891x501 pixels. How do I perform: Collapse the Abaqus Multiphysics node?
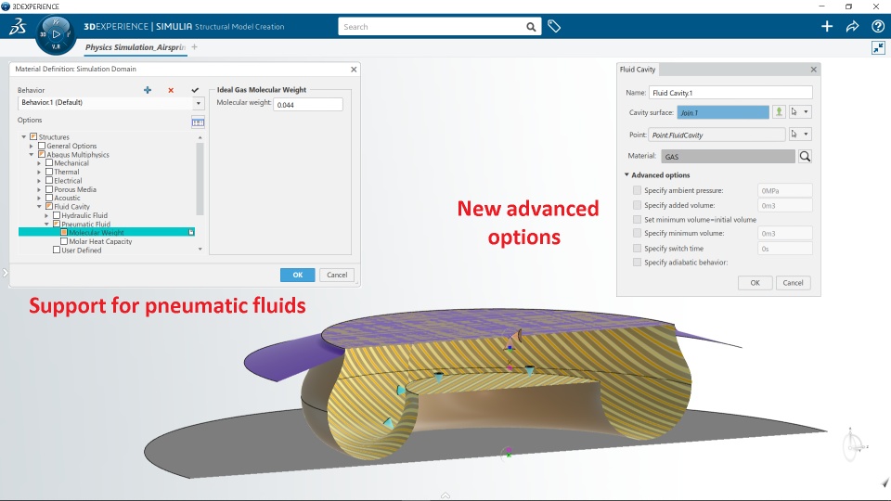pyautogui.click(x=32, y=155)
